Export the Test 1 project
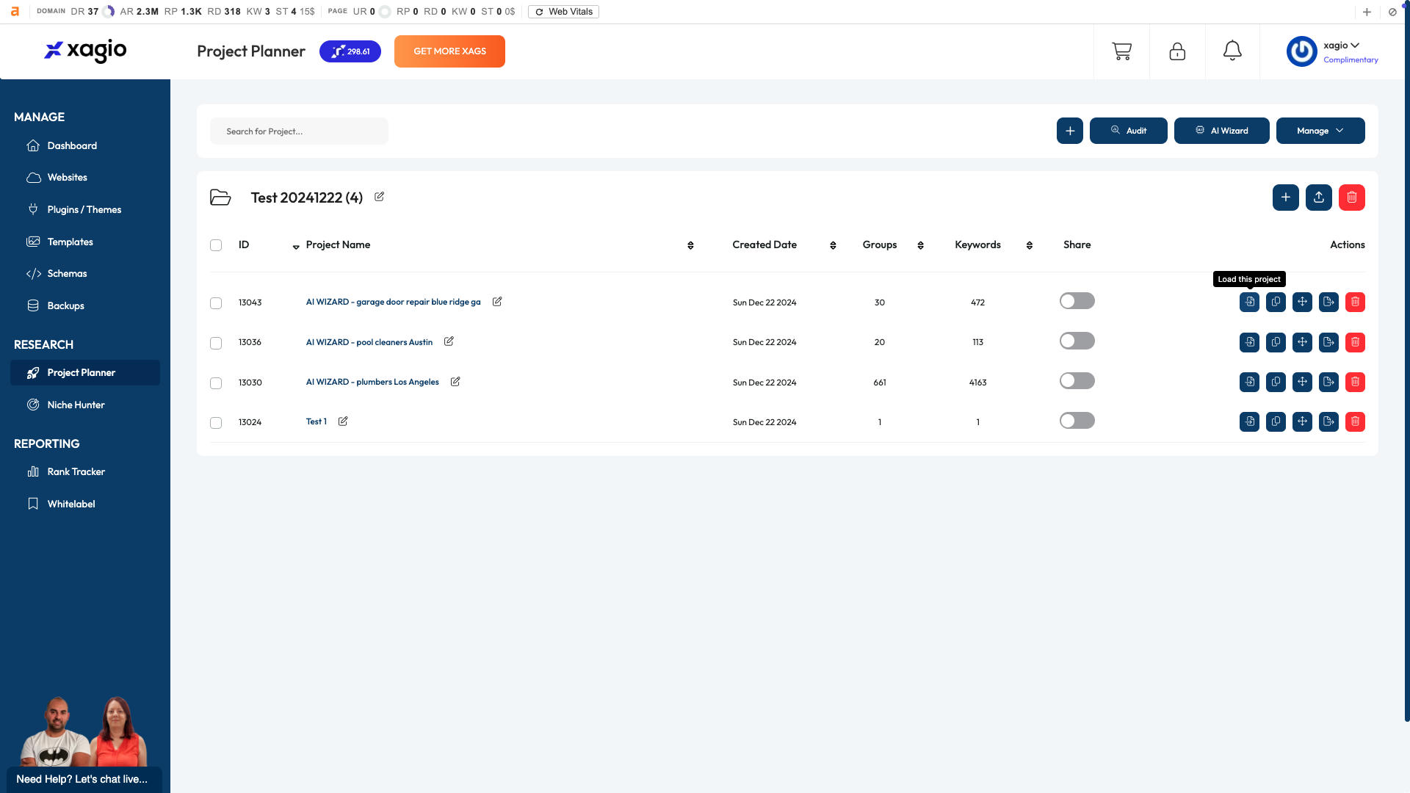This screenshot has height=793, width=1410. pos(1328,421)
